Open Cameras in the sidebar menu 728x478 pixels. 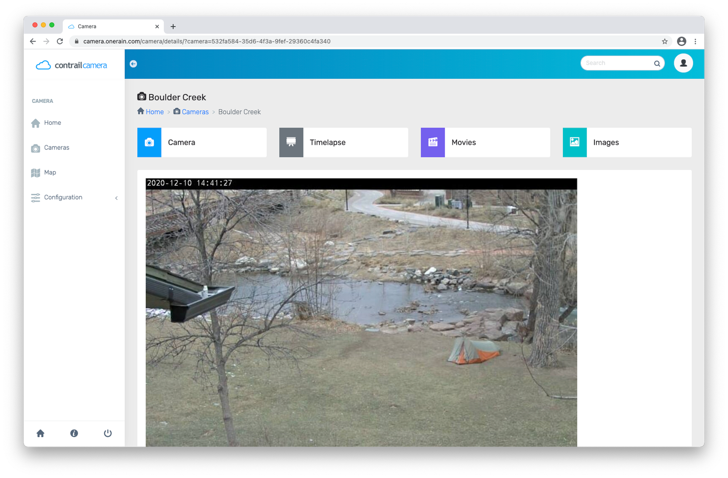[56, 147]
